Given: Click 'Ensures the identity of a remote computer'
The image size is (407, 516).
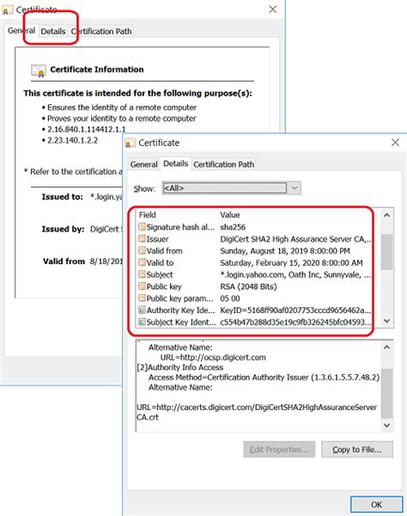Looking at the screenshot, I should [122, 107].
